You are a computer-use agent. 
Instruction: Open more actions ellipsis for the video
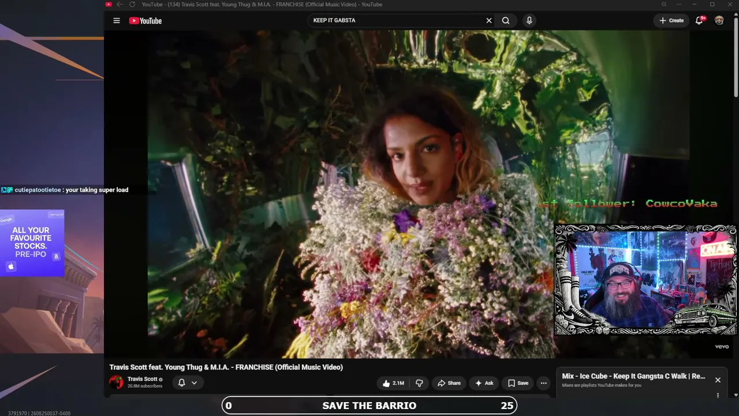pyautogui.click(x=543, y=383)
